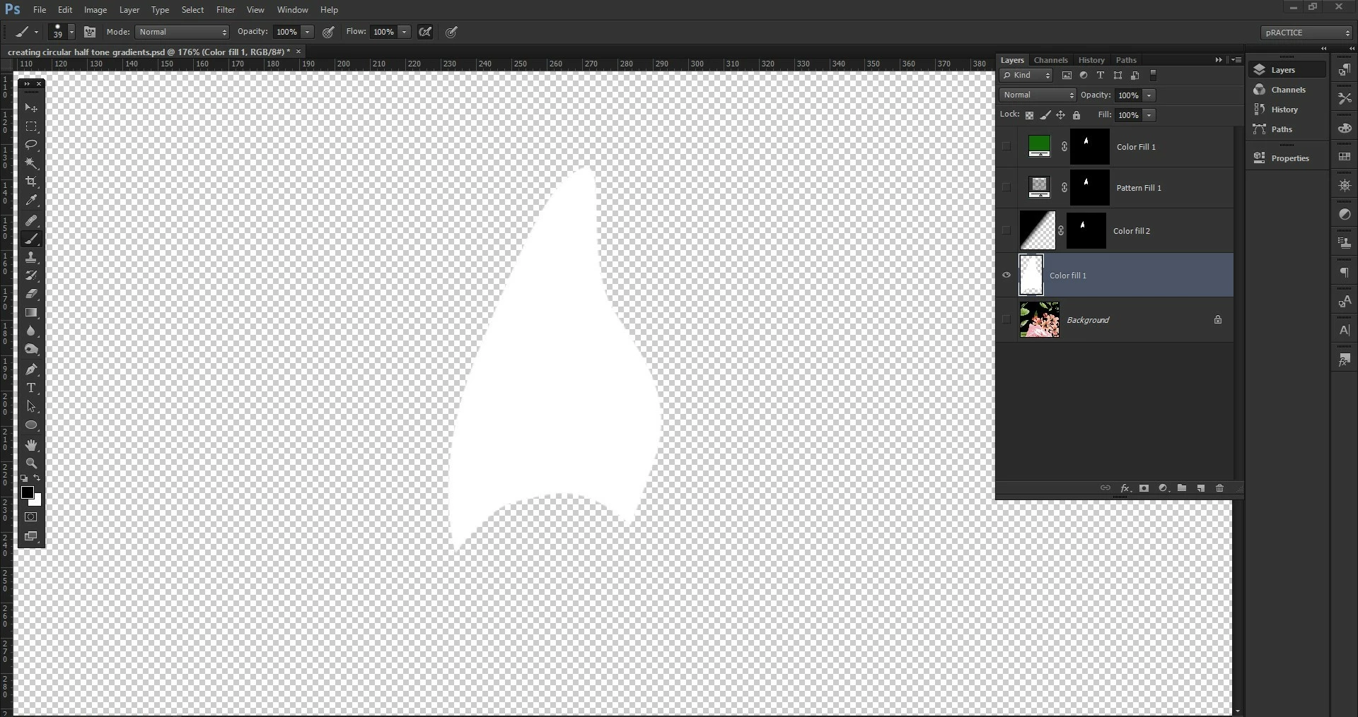
Task: Select the Type tool
Action: point(31,388)
